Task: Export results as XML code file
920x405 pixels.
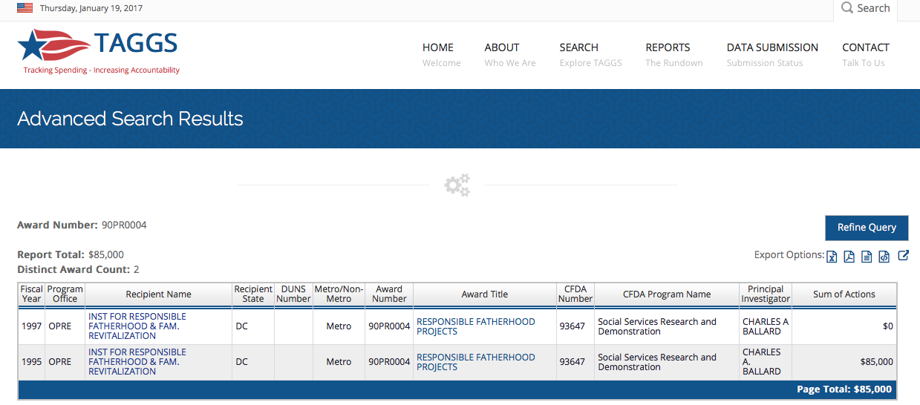Action: [884, 257]
